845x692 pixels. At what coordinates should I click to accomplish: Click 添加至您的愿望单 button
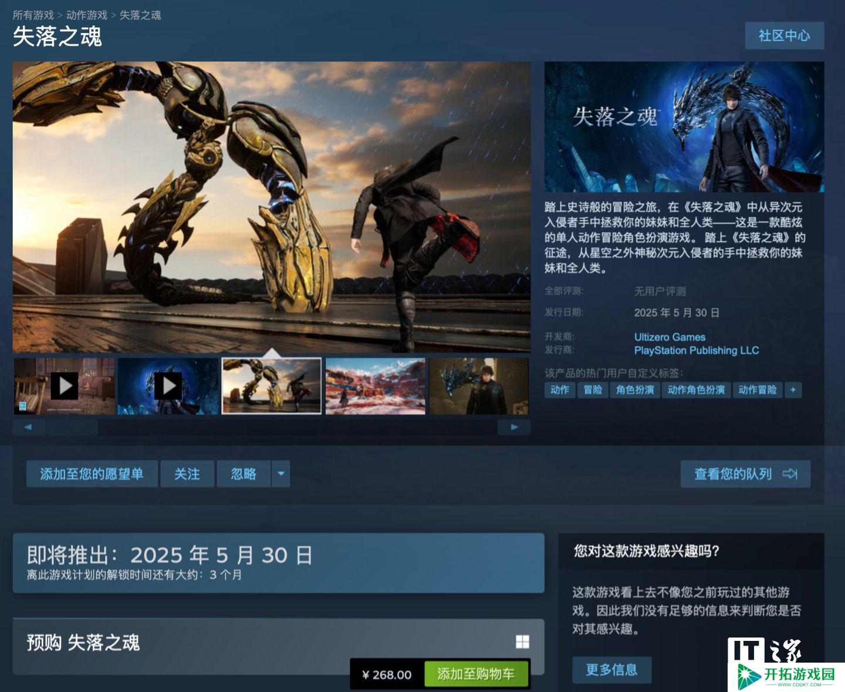pos(92,474)
